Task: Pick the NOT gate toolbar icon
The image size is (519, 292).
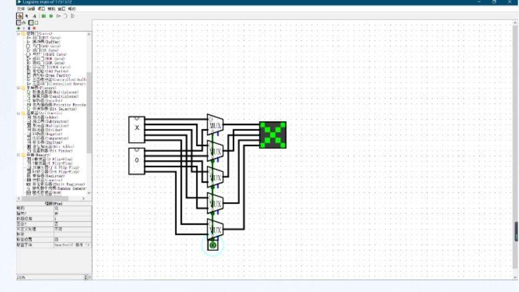Action: pos(58,16)
